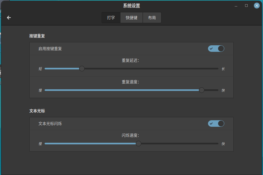Click the 快 mark on the 闪烁速度 slider

pos(223,144)
